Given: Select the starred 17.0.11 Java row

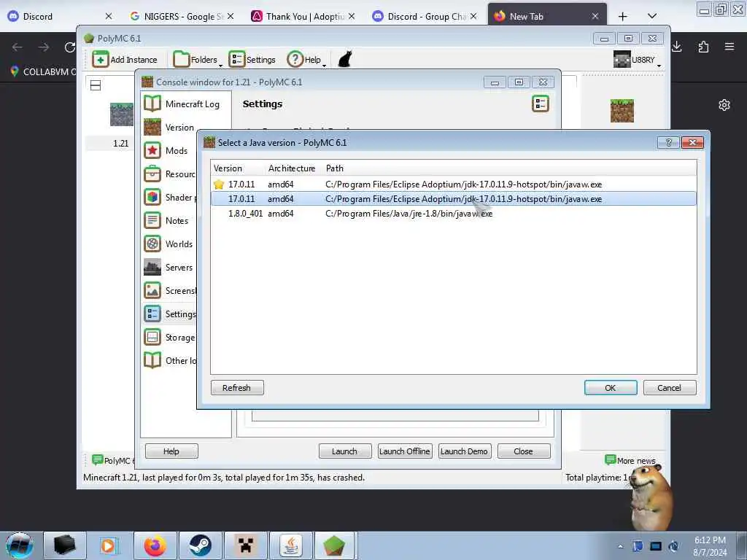Looking at the screenshot, I should point(454,184).
